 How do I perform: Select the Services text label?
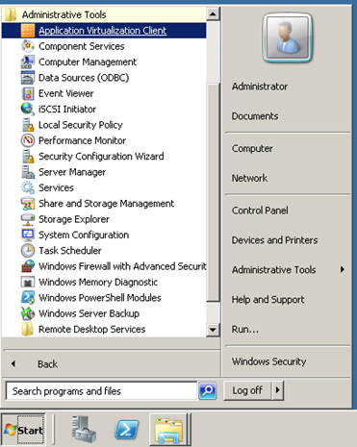[x=56, y=187]
